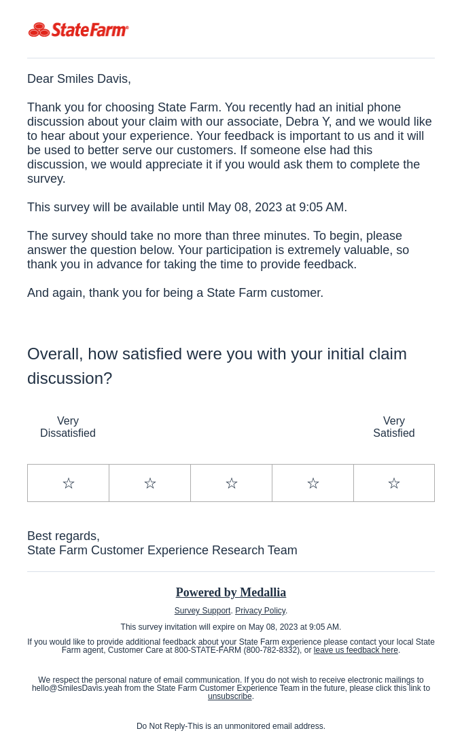The width and height of the screenshot is (462, 752).
Task: Click the Very Satisfied column label
Action: pyautogui.click(x=394, y=427)
